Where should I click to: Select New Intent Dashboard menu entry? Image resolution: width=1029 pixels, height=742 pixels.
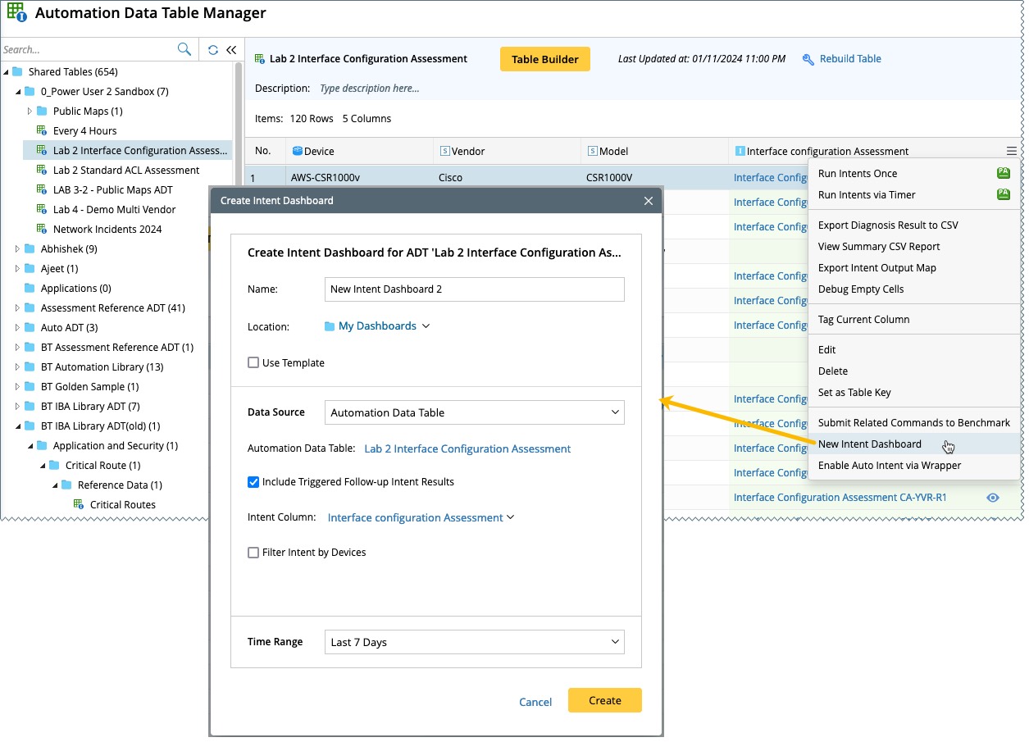pyautogui.click(x=869, y=444)
